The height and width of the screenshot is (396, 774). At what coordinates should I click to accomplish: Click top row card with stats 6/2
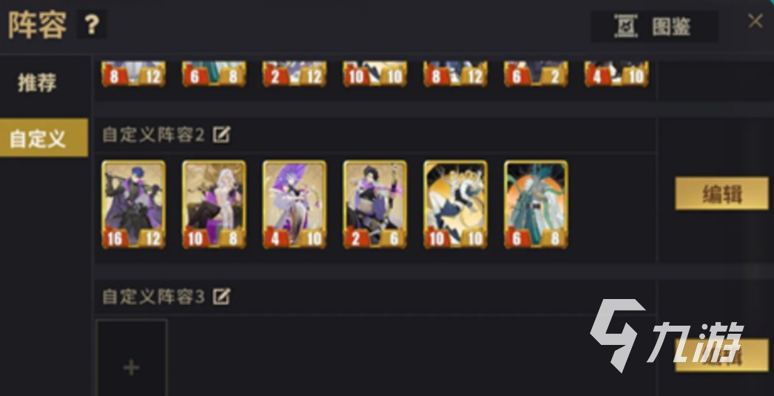pos(536,73)
